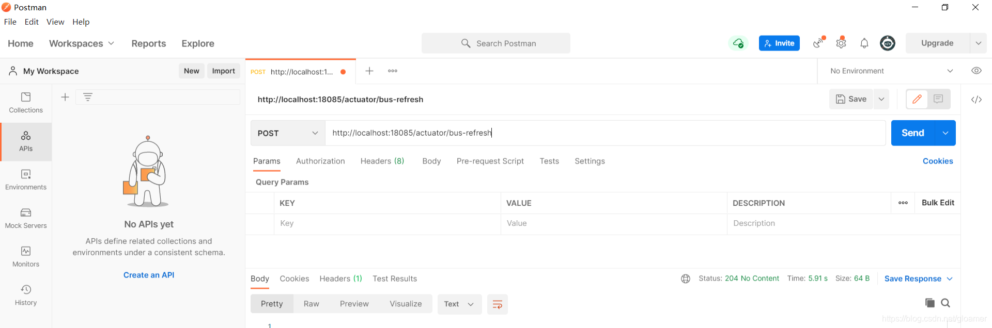Open the HTTP method POST dropdown
This screenshot has width=992, height=328.
pyautogui.click(x=288, y=133)
